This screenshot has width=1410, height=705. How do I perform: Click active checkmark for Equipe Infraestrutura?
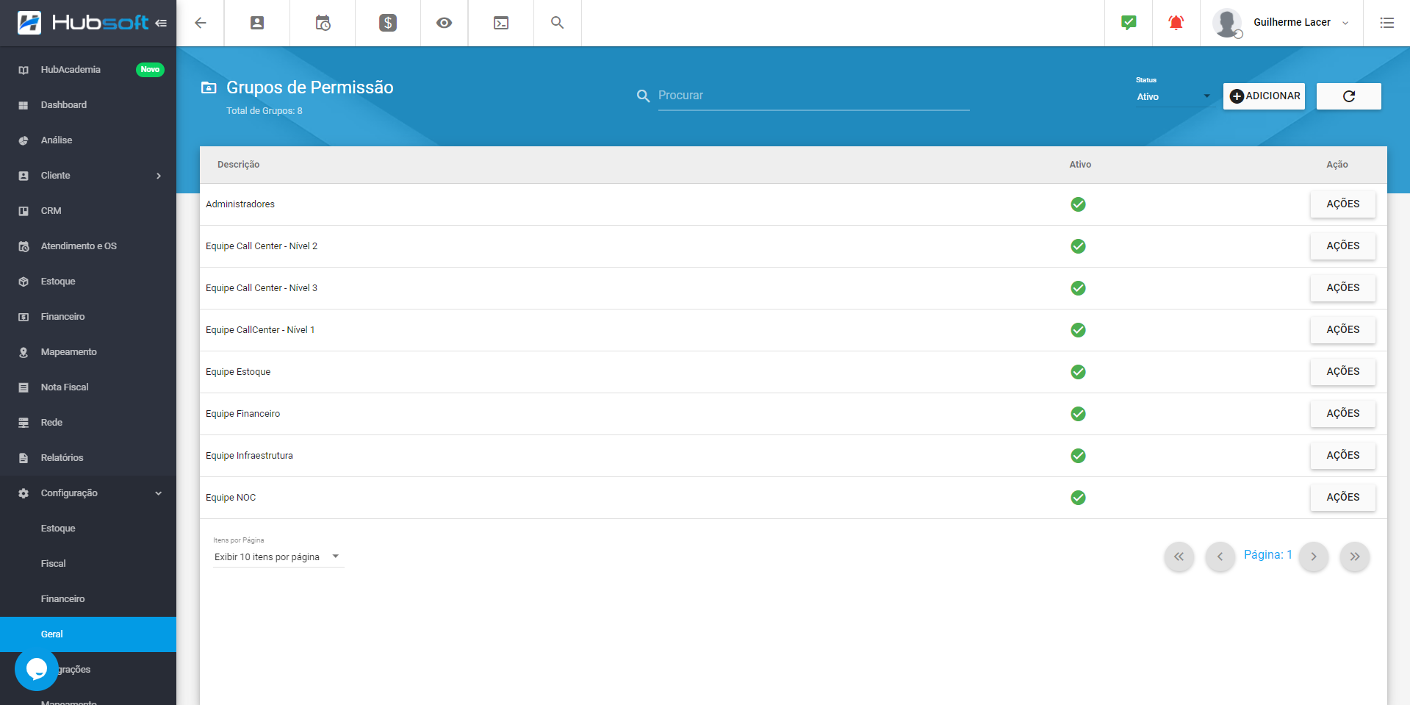click(x=1078, y=456)
